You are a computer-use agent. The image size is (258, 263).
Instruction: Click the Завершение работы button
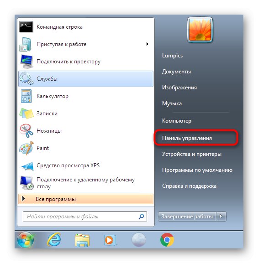tap(187, 217)
